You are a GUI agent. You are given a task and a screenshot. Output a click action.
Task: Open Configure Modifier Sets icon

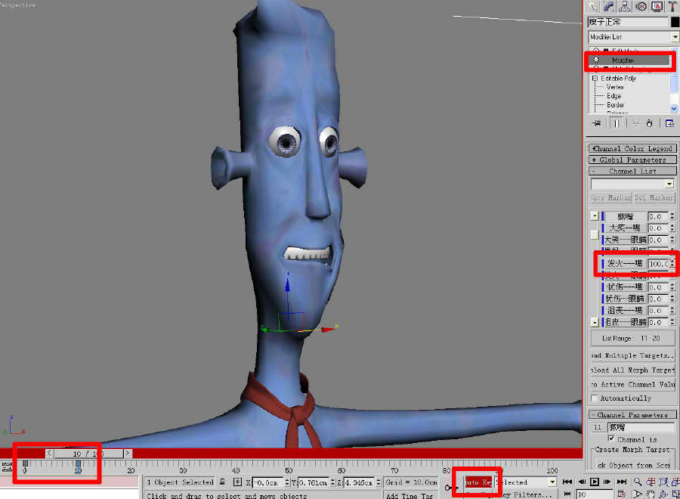pyautogui.click(x=669, y=124)
